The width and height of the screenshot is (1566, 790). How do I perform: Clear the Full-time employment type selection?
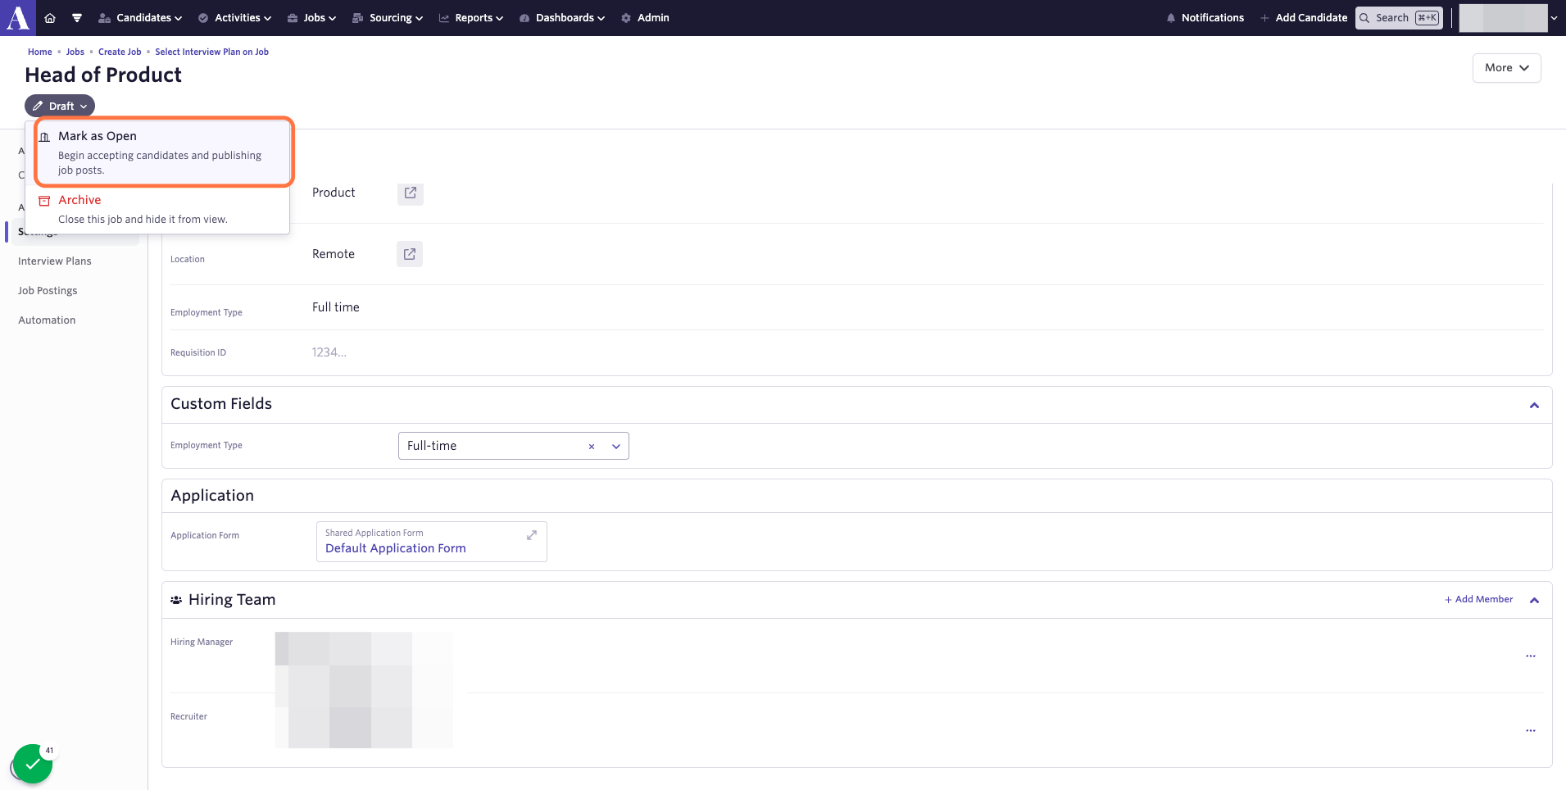[591, 447]
